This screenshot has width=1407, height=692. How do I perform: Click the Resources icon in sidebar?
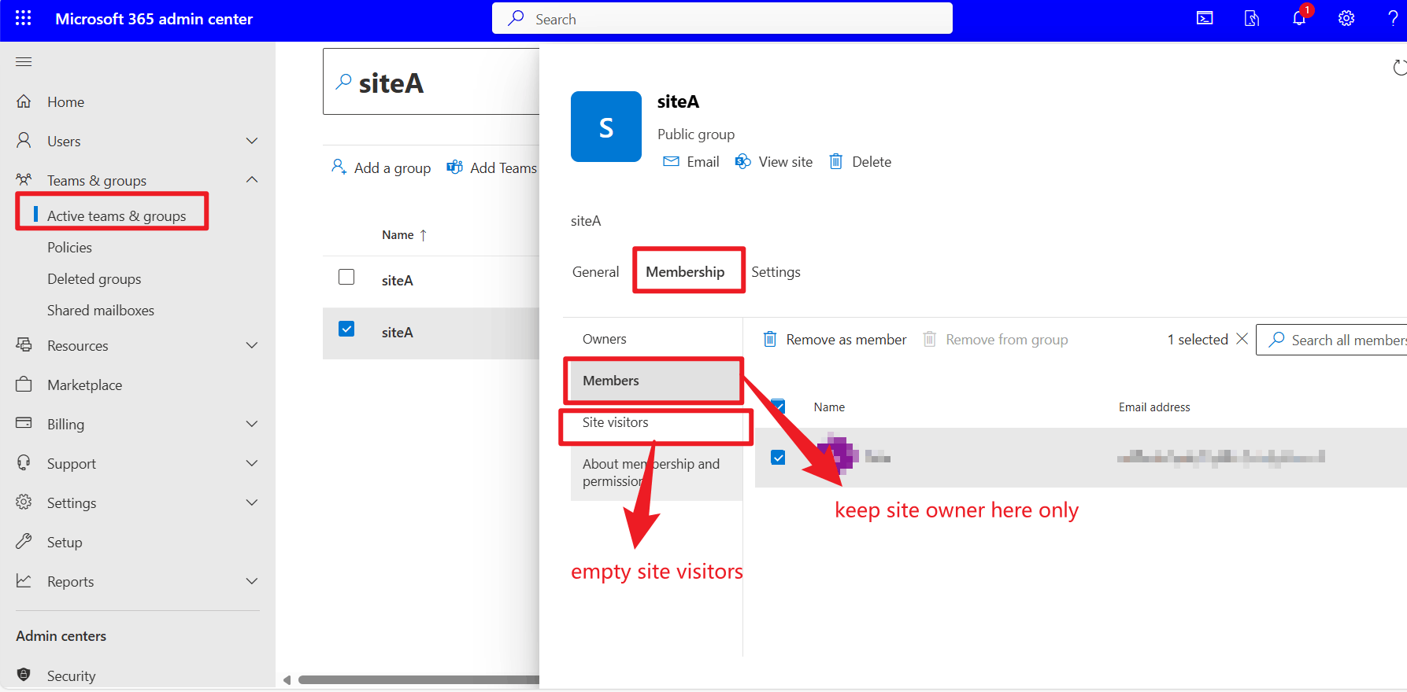[24, 344]
